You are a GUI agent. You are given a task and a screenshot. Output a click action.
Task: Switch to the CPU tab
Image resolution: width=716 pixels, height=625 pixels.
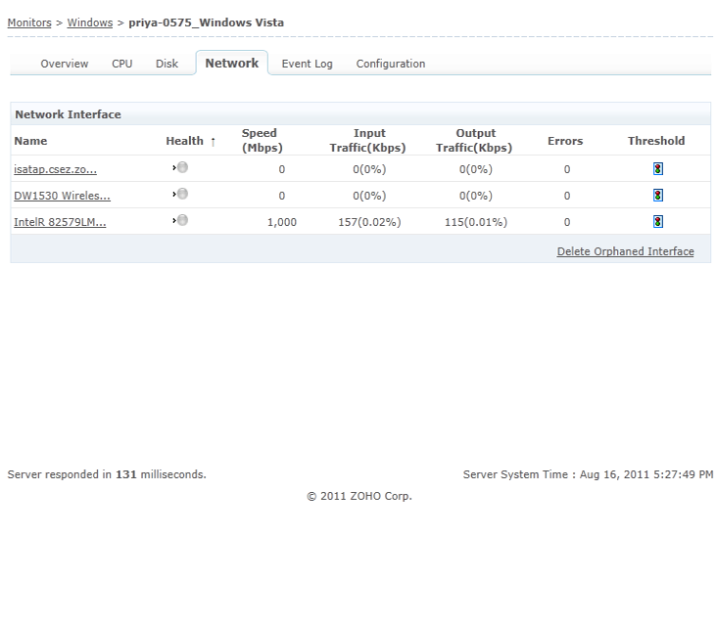(x=121, y=64)
